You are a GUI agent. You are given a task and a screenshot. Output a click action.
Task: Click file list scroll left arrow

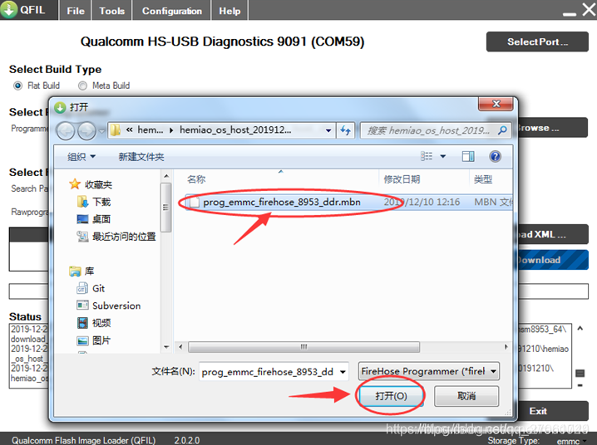click(180, 347)
